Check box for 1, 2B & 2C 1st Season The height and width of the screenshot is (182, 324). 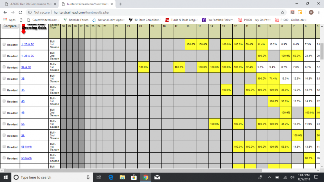click(x=4, y=44)
